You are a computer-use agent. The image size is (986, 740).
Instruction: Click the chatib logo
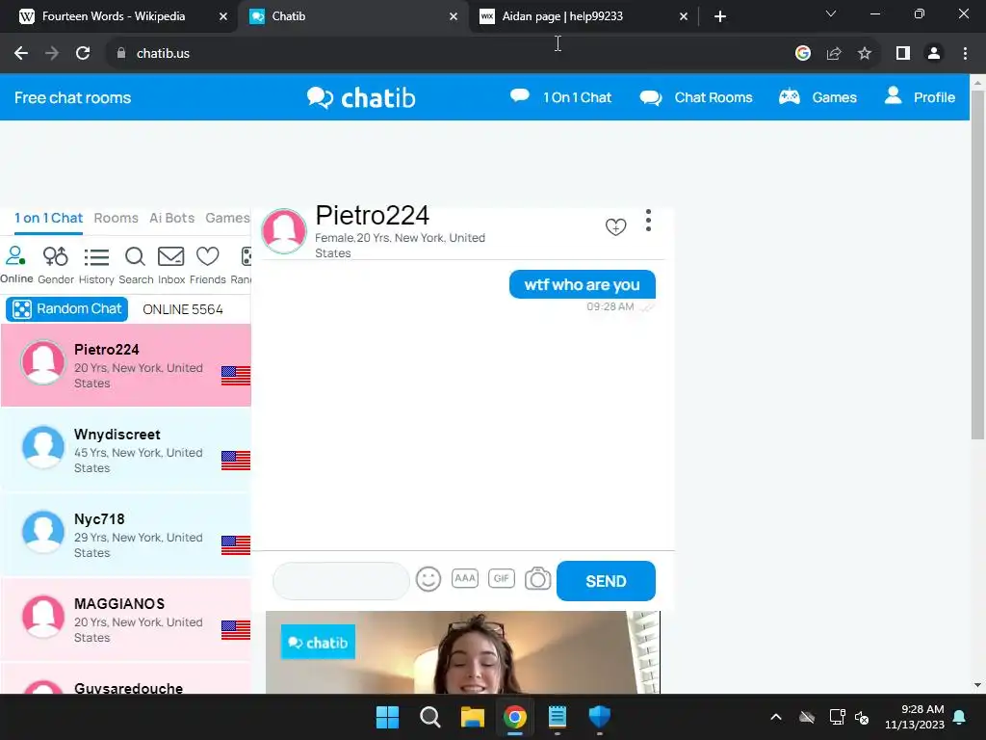pyautogui.click(x=361, y=97)
